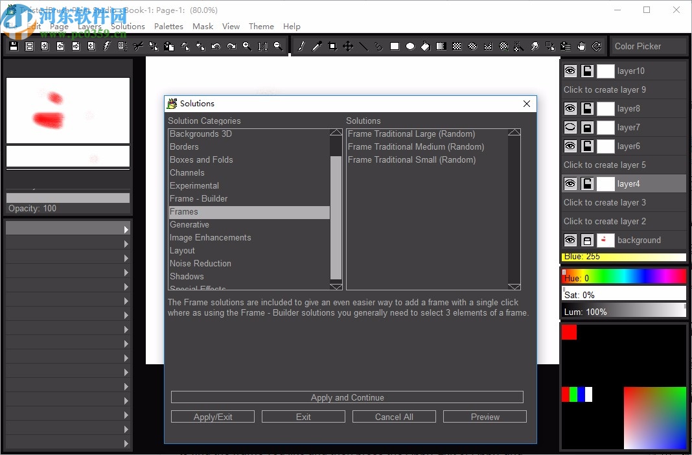Open the Palettes menu
The width and height of the screenshot is (692, 455).
(x=168, y=27)
